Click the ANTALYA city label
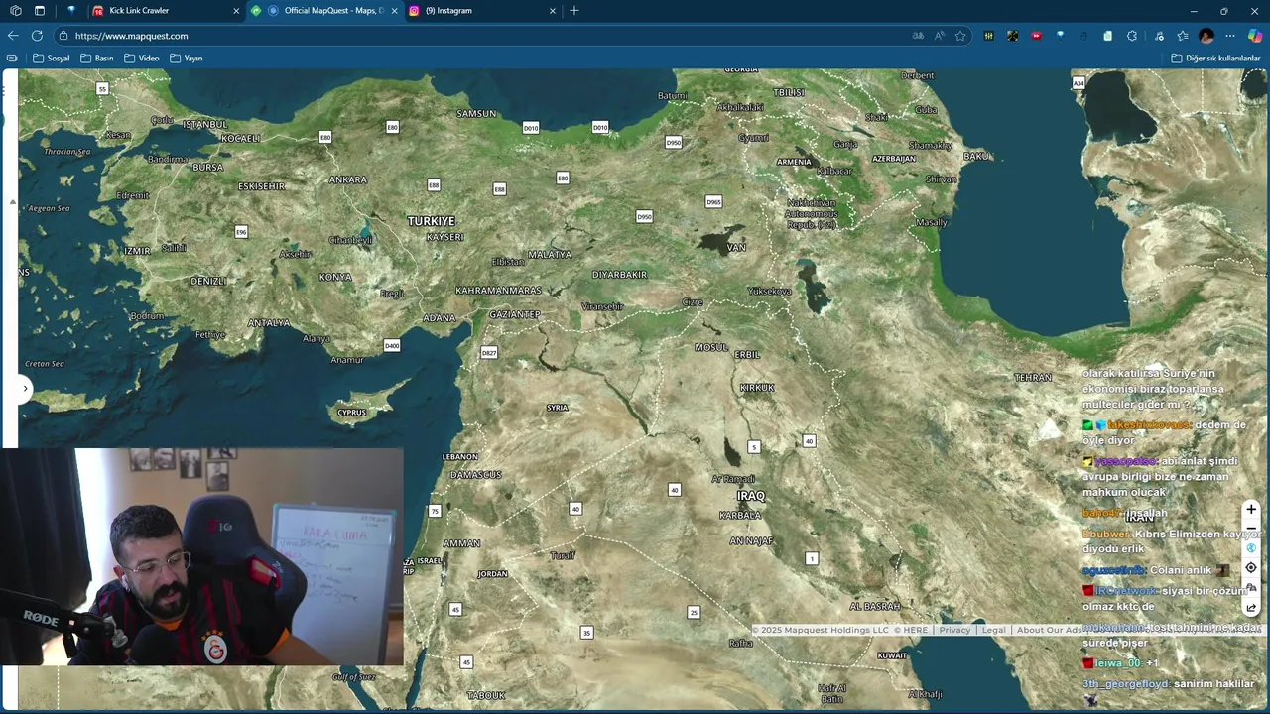 [x=269, y=322]
